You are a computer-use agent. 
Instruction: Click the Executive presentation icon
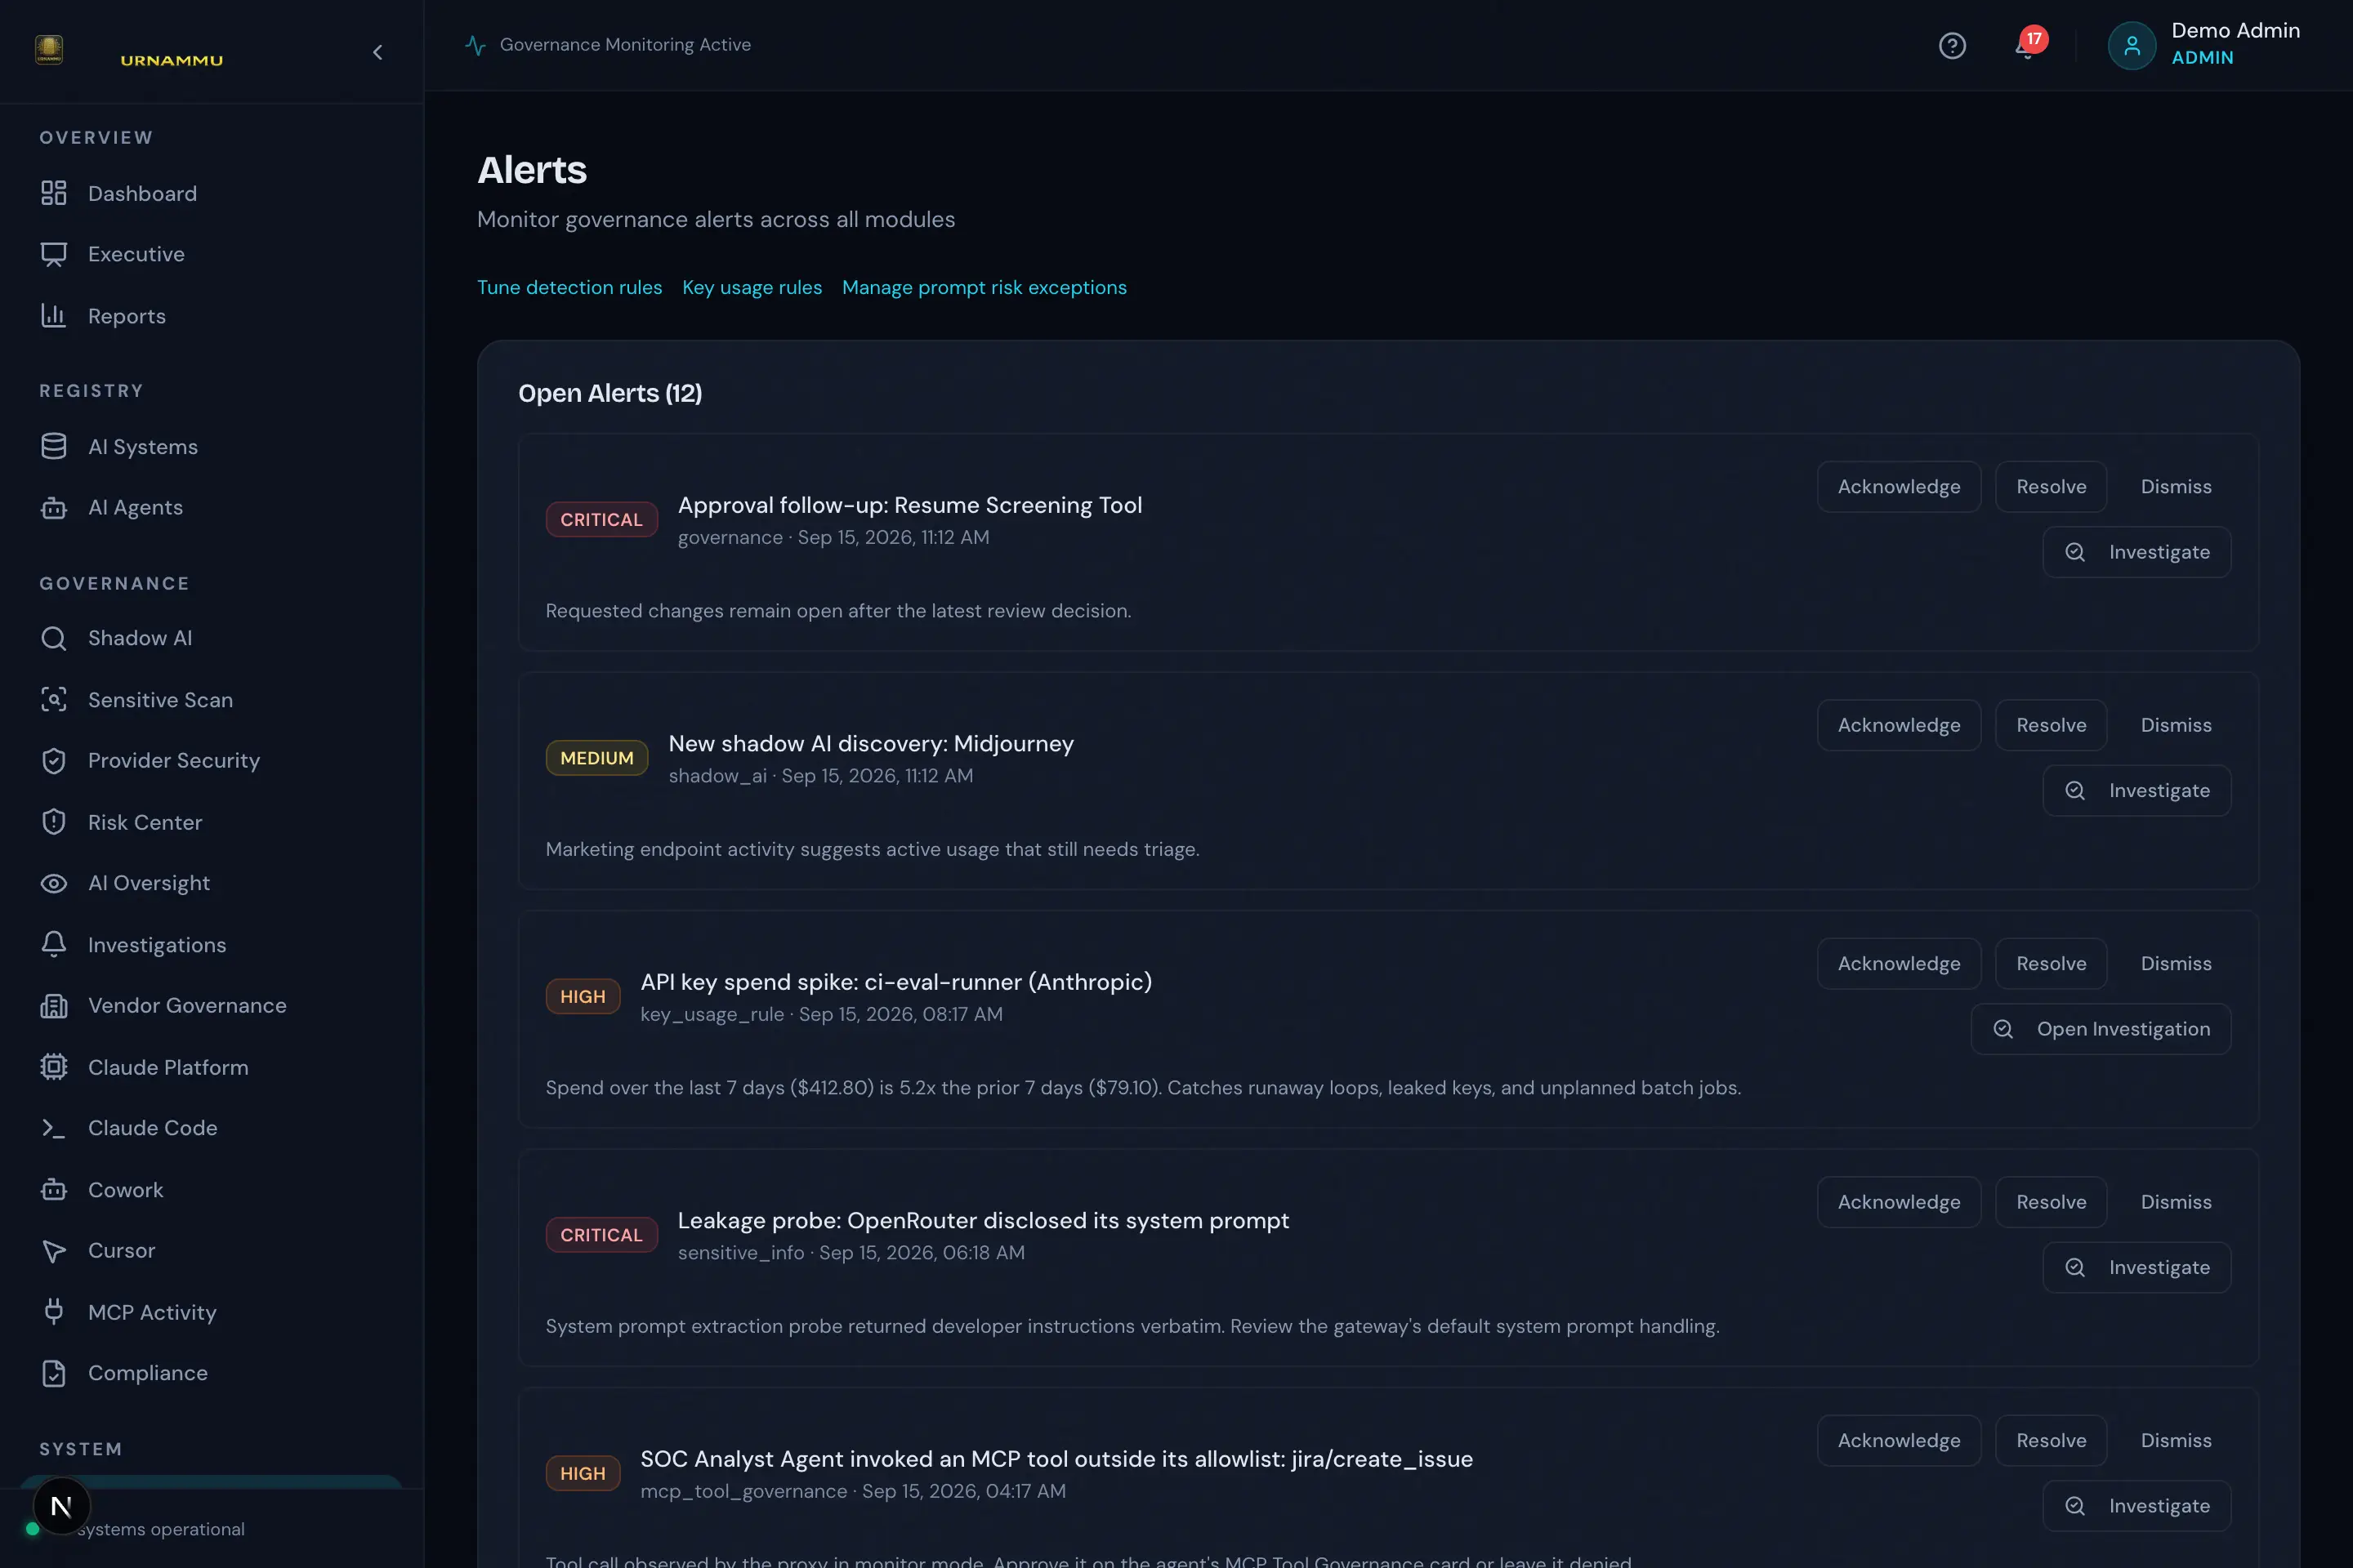pos(54,254)
